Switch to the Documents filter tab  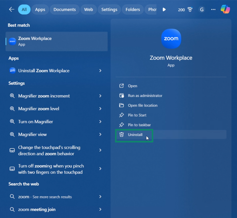pyautogui.click(x=64, y=9)
